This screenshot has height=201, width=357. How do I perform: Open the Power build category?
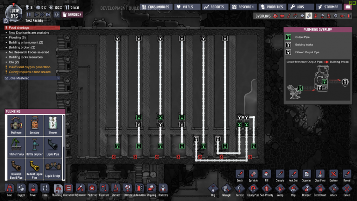click(33, 190)
